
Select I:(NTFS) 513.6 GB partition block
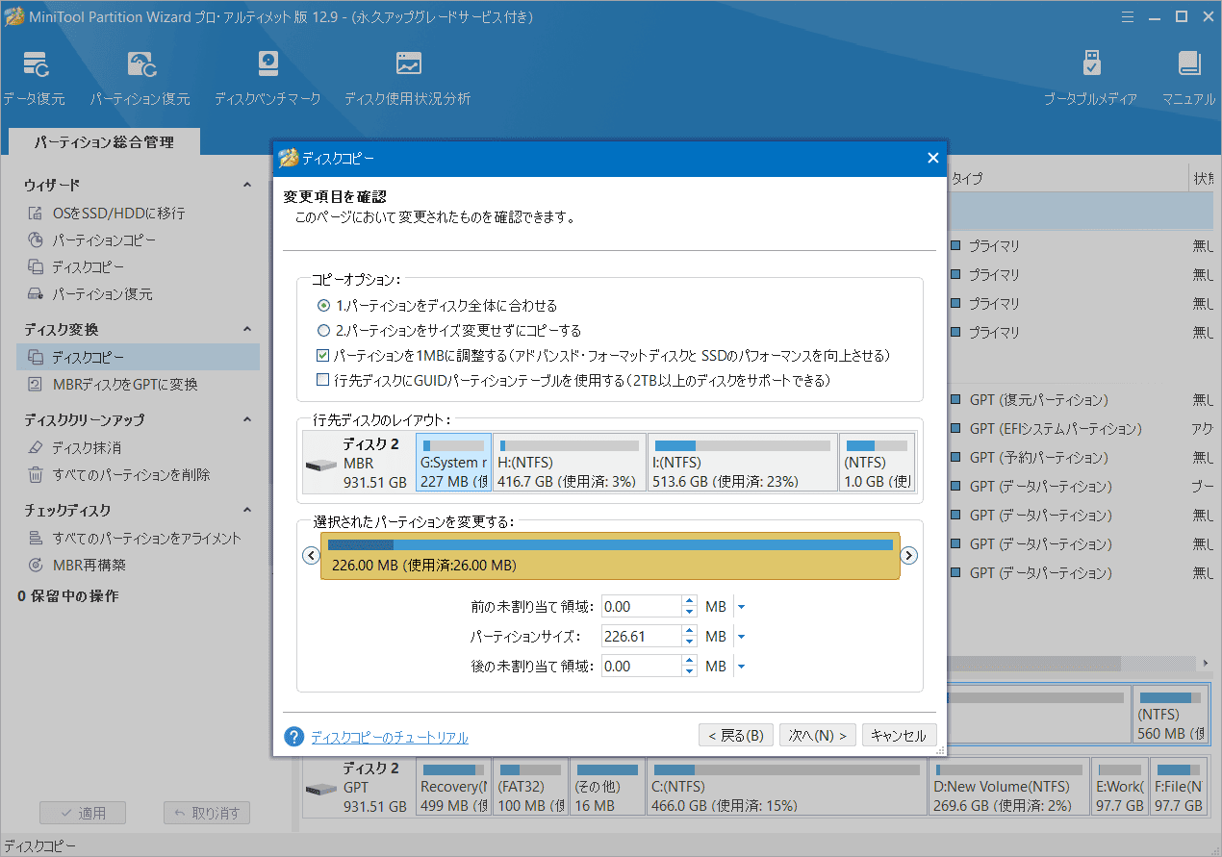pyautogui.click(x=742, y=462)
